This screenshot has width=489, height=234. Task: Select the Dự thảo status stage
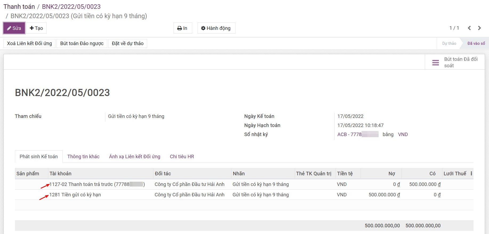pyautogui.click(x=449, y=43)
